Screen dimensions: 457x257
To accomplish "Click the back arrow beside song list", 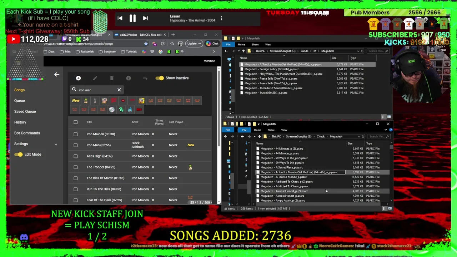I will point(57,75).
